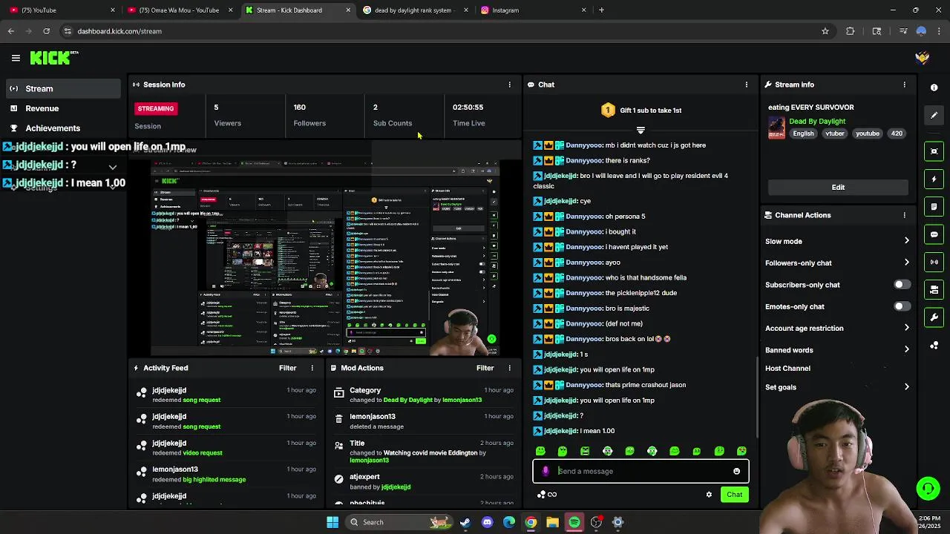Open a new browser tab with plus button
This screenshot has height=534, width=950.
[x=601, y=10]
